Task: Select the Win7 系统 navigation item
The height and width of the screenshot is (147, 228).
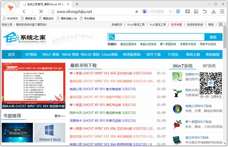Action: click(x=51, y=54)
